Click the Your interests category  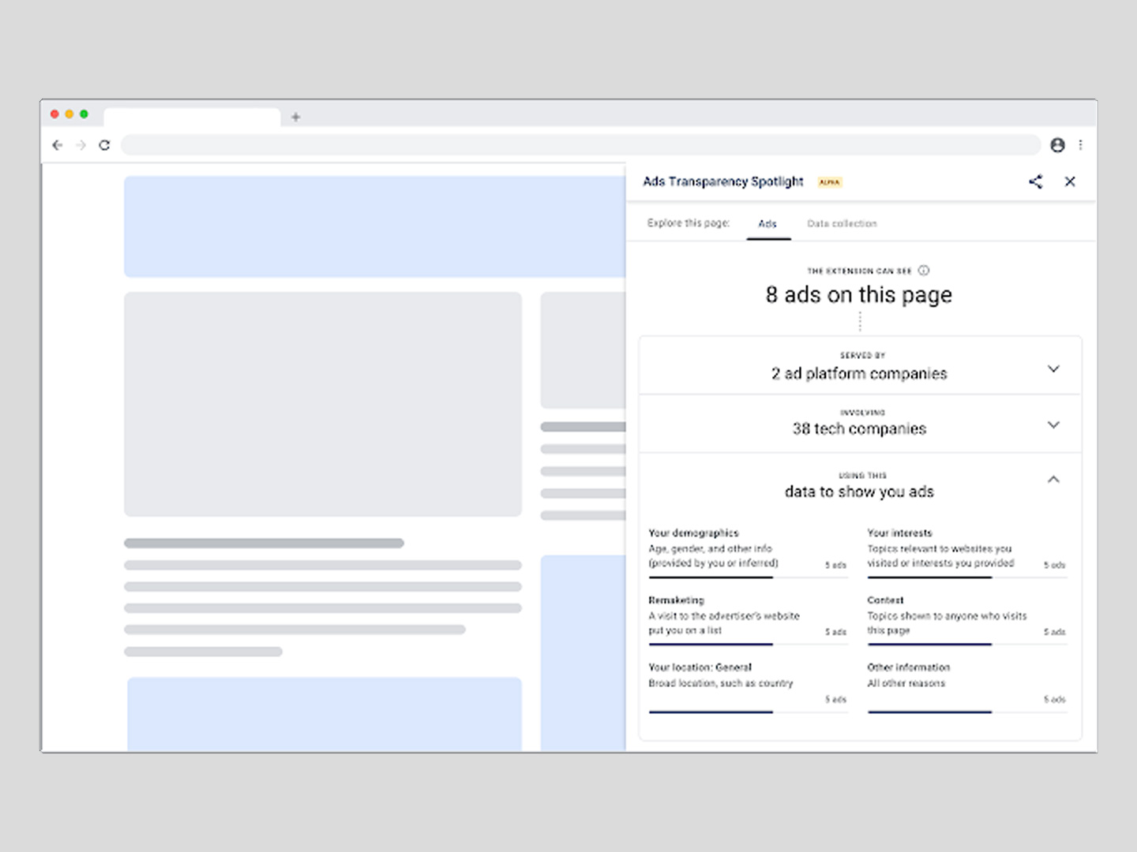[x=899, y=533]
